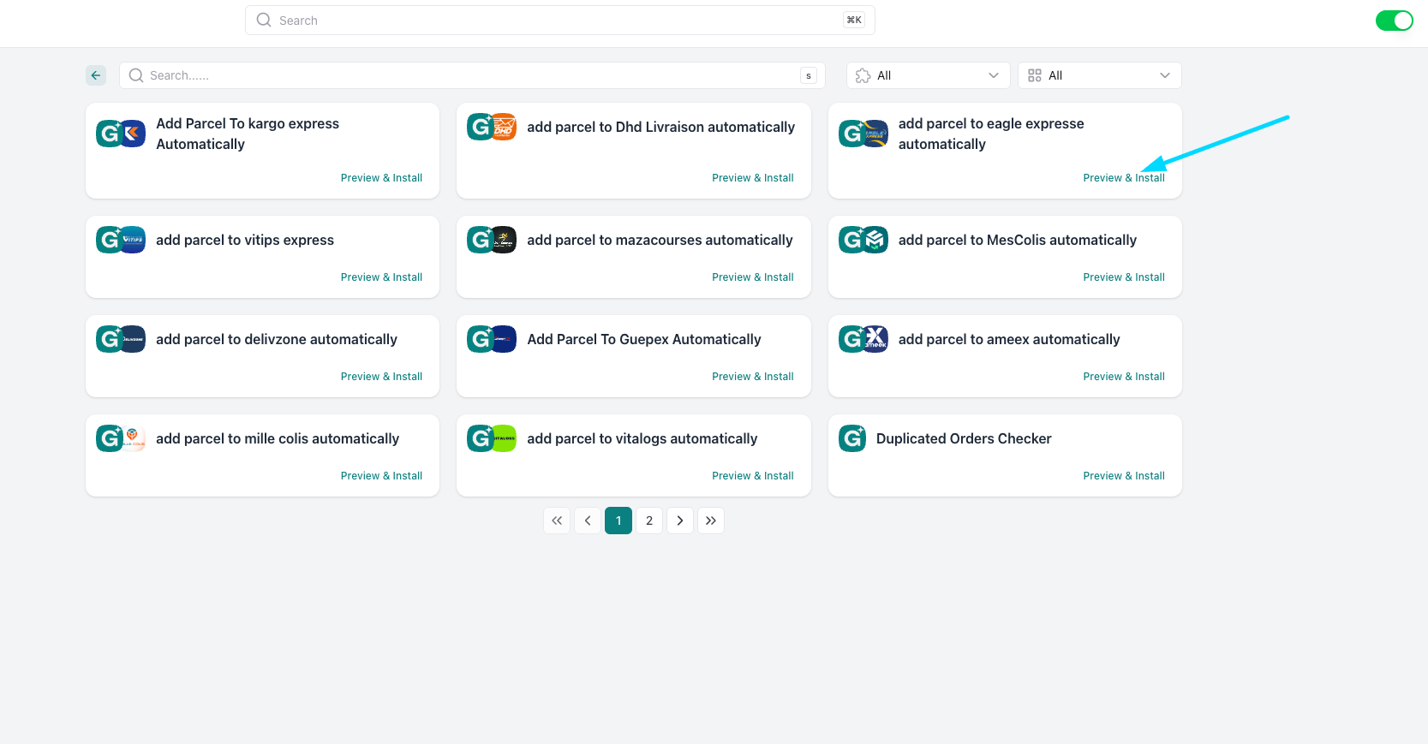This screenshot has width=1428, height=744.
Task: Turn off the green toggle switch
Action: pyautogui.click(x=1394, y=21)
